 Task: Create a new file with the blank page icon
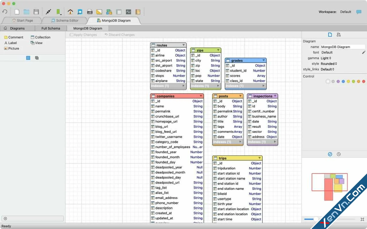click(x=17, y=12)
